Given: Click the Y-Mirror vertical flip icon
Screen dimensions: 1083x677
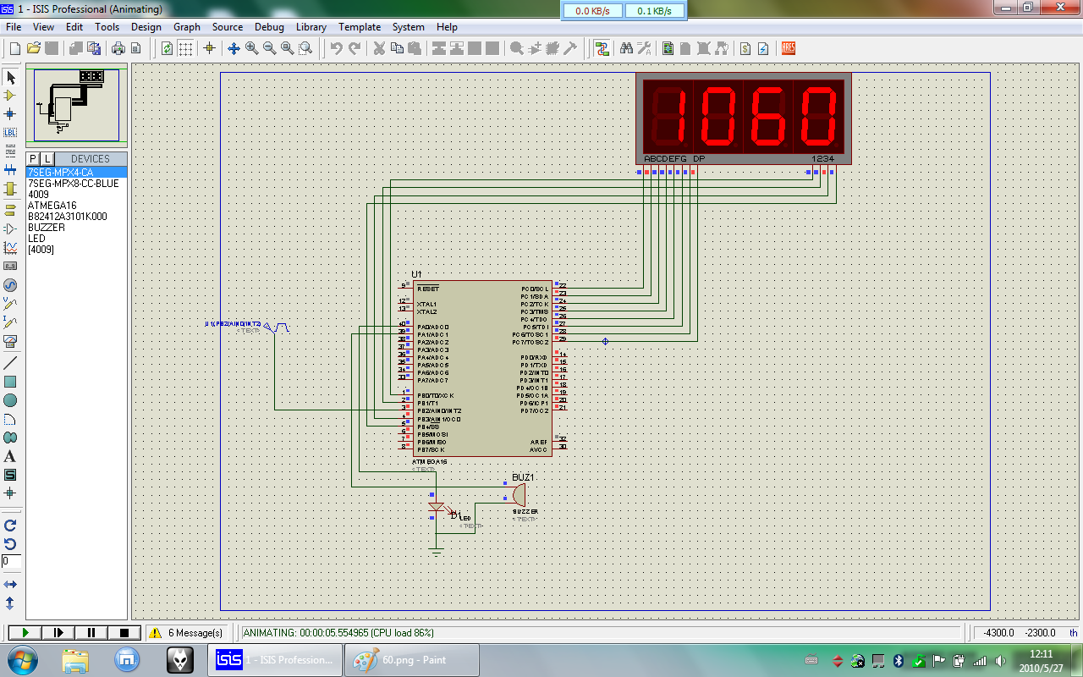Looking at the screenshot, I should (x=10, y=603).
